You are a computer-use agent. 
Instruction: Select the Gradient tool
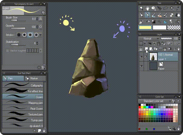pyautogui.click(x=154, y=22)
